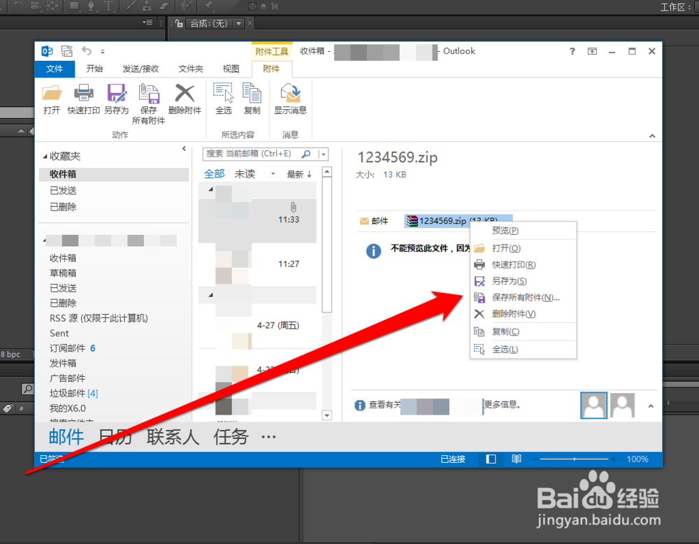Viewport: 699px width, 544px height.
Task: Open message arrange-by dropdown arrow
Action: pyautogui.click(x=273, y=174)
